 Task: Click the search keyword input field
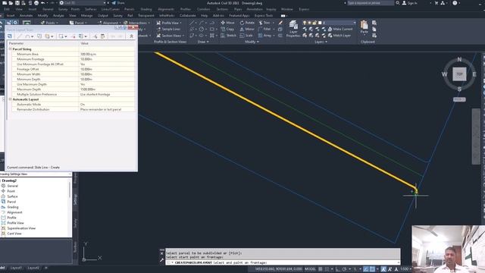point(371,3)
